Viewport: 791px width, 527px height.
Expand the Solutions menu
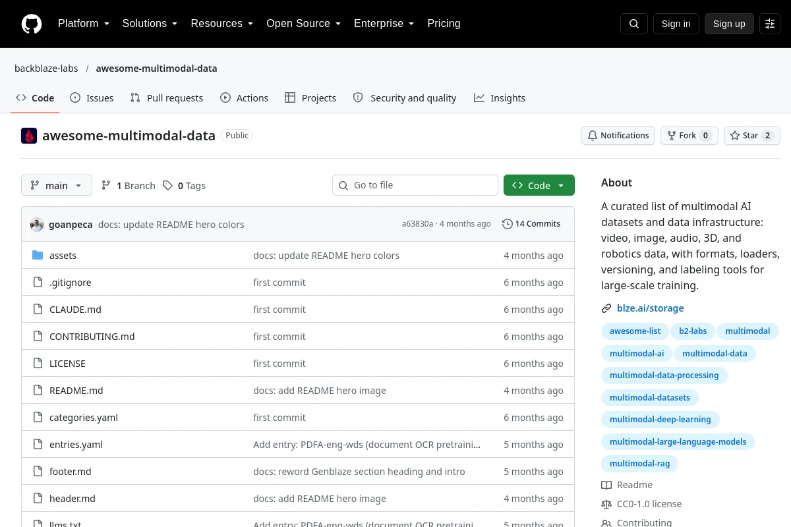pos(150,24)
